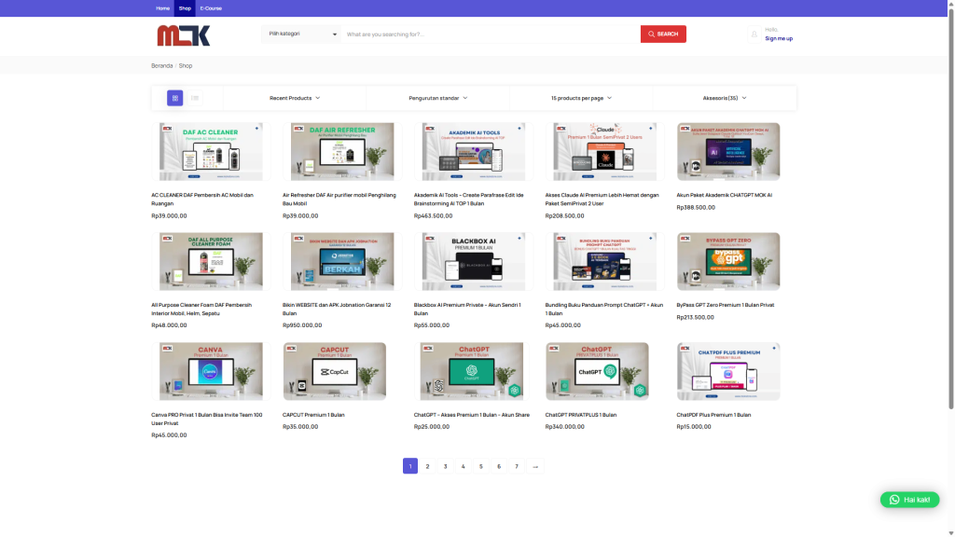Open the Blackbox AI Premium product image
955x537 pixels.
tap(474, 262)
